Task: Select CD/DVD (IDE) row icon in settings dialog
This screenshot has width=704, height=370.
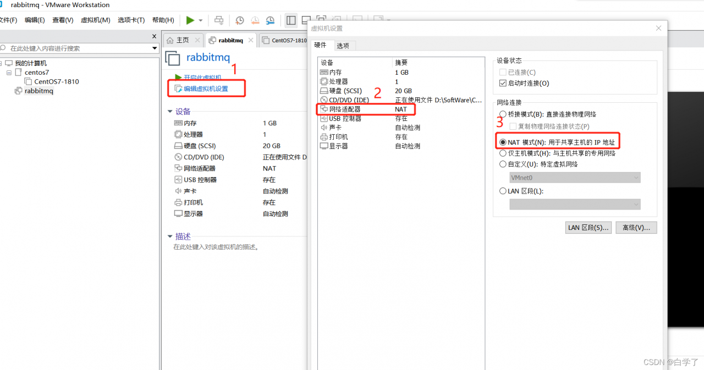Action: click(x=324, y=100)
